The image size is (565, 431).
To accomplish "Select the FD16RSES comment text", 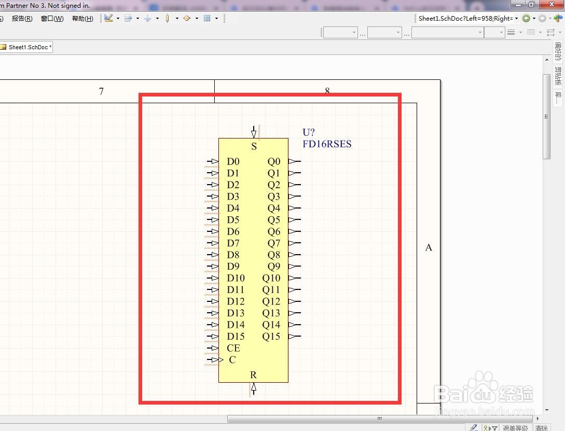I will pos(327,144).
